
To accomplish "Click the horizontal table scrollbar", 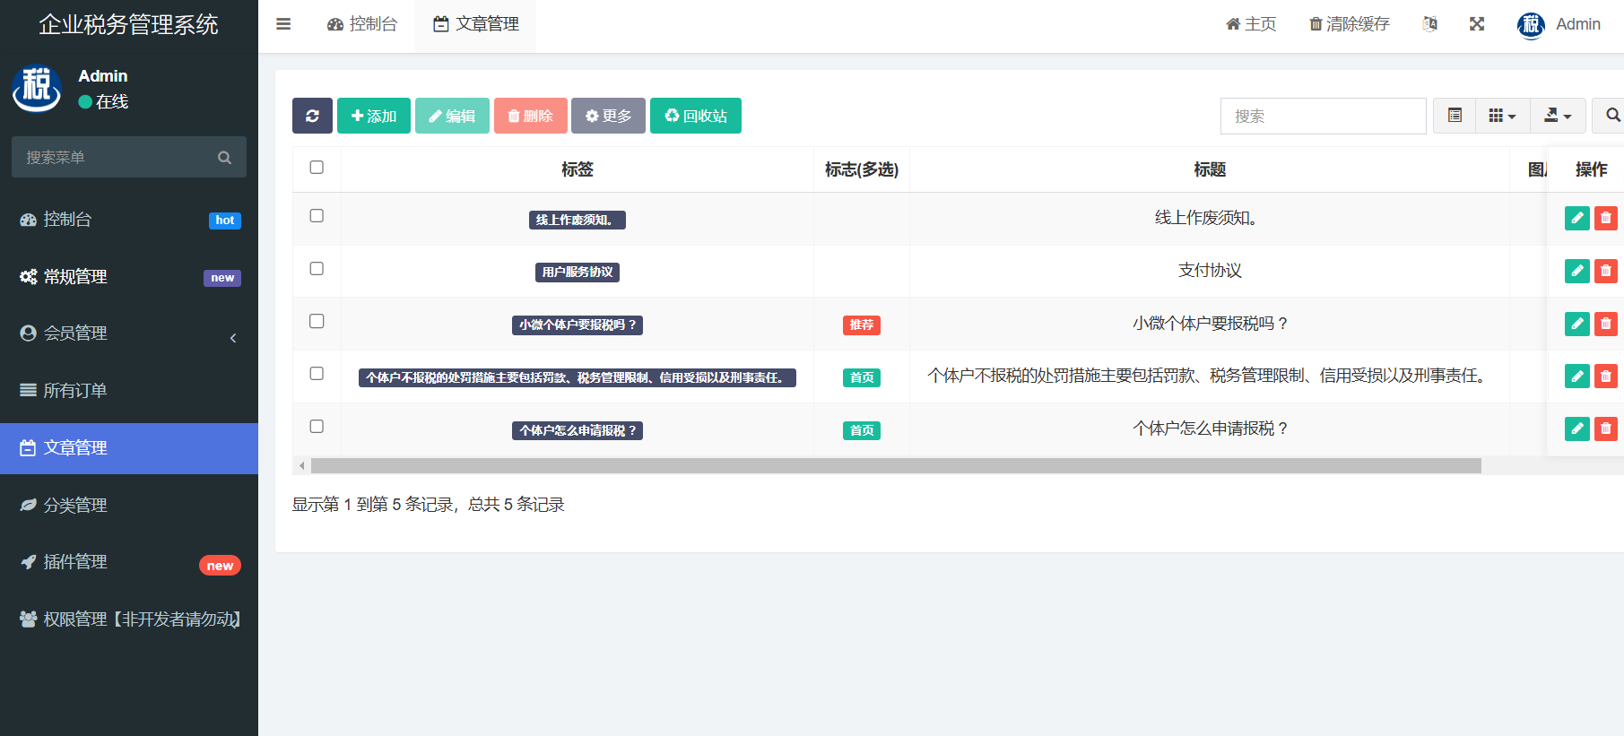I will pyautogui.click(x=895, y=466).
